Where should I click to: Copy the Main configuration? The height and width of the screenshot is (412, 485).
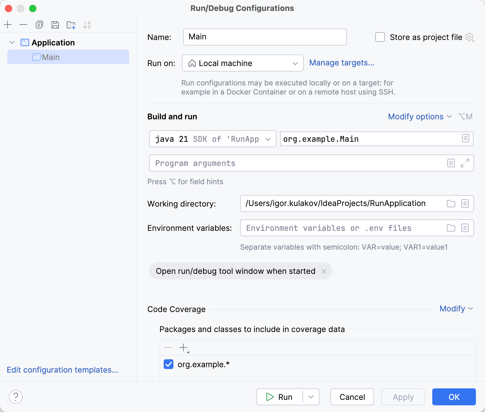(x=39, y=25)
